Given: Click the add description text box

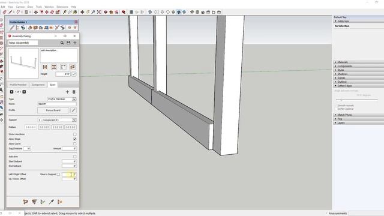Looking at the screenshot, I should point(59,55).
